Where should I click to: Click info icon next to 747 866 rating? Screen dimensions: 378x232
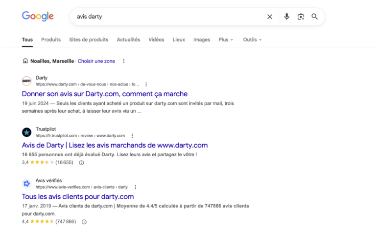tap(84, 222)
